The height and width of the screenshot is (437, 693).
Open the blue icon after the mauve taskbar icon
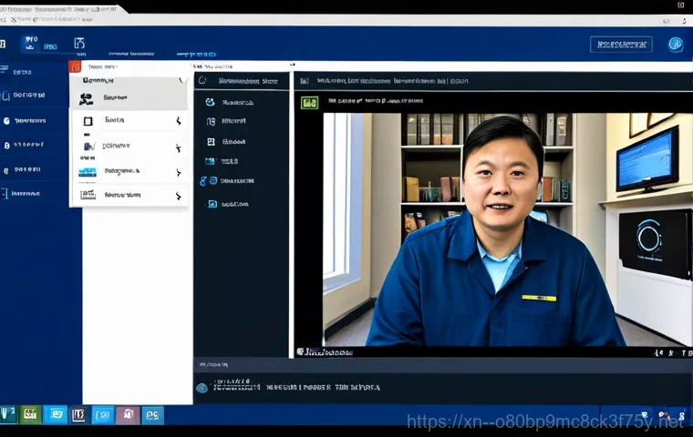tap(152, 415)
